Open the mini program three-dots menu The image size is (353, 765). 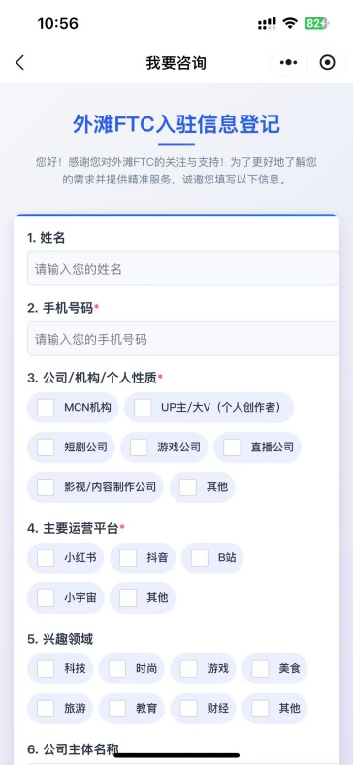(x=288, y=63)
